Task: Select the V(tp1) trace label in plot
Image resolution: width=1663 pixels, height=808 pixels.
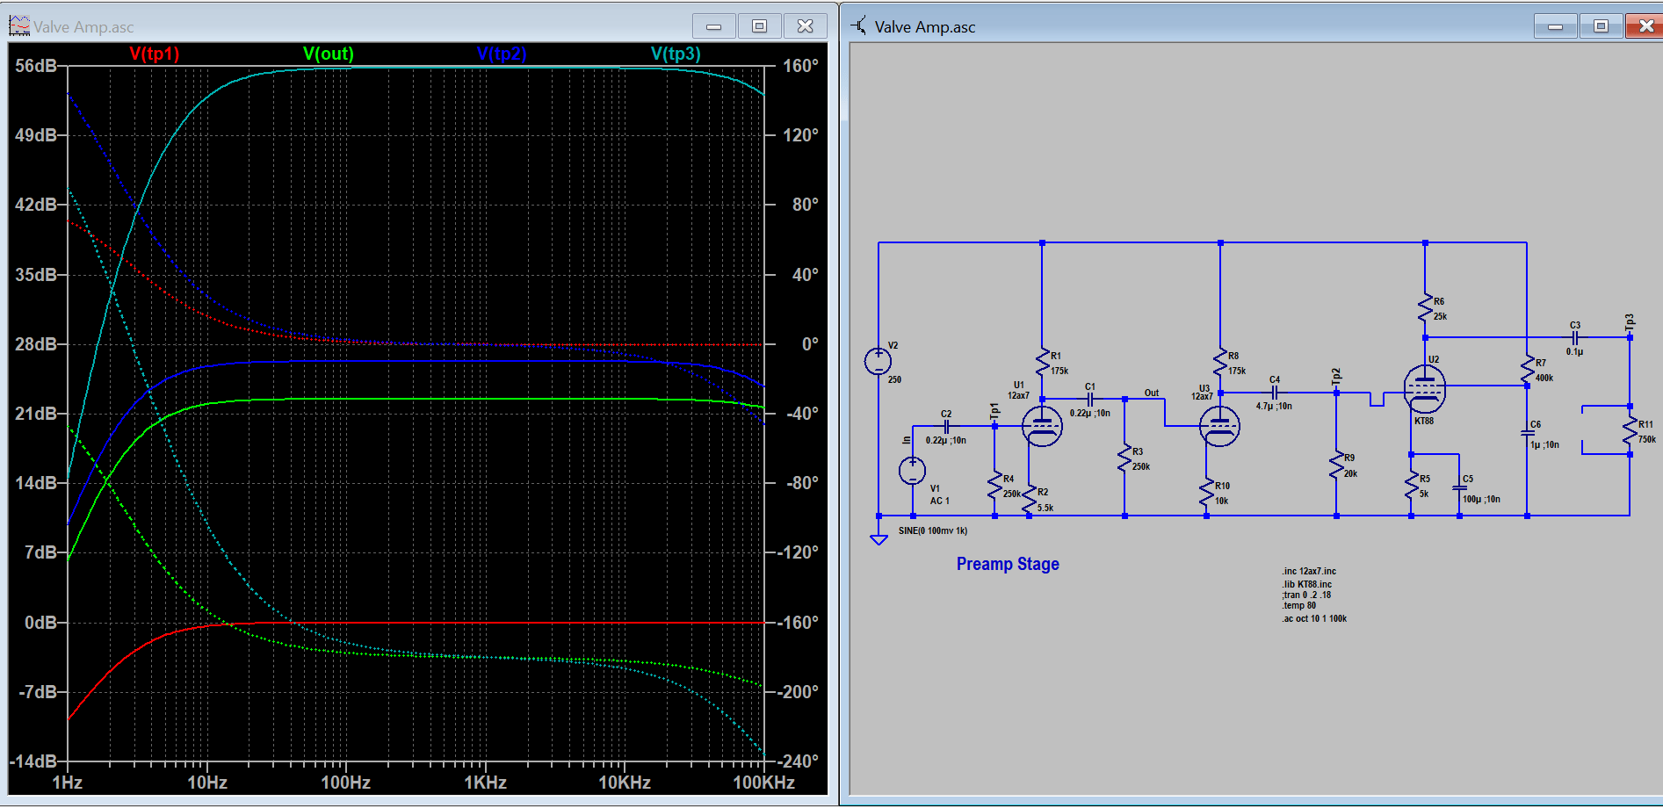Action: coord(154,54)
